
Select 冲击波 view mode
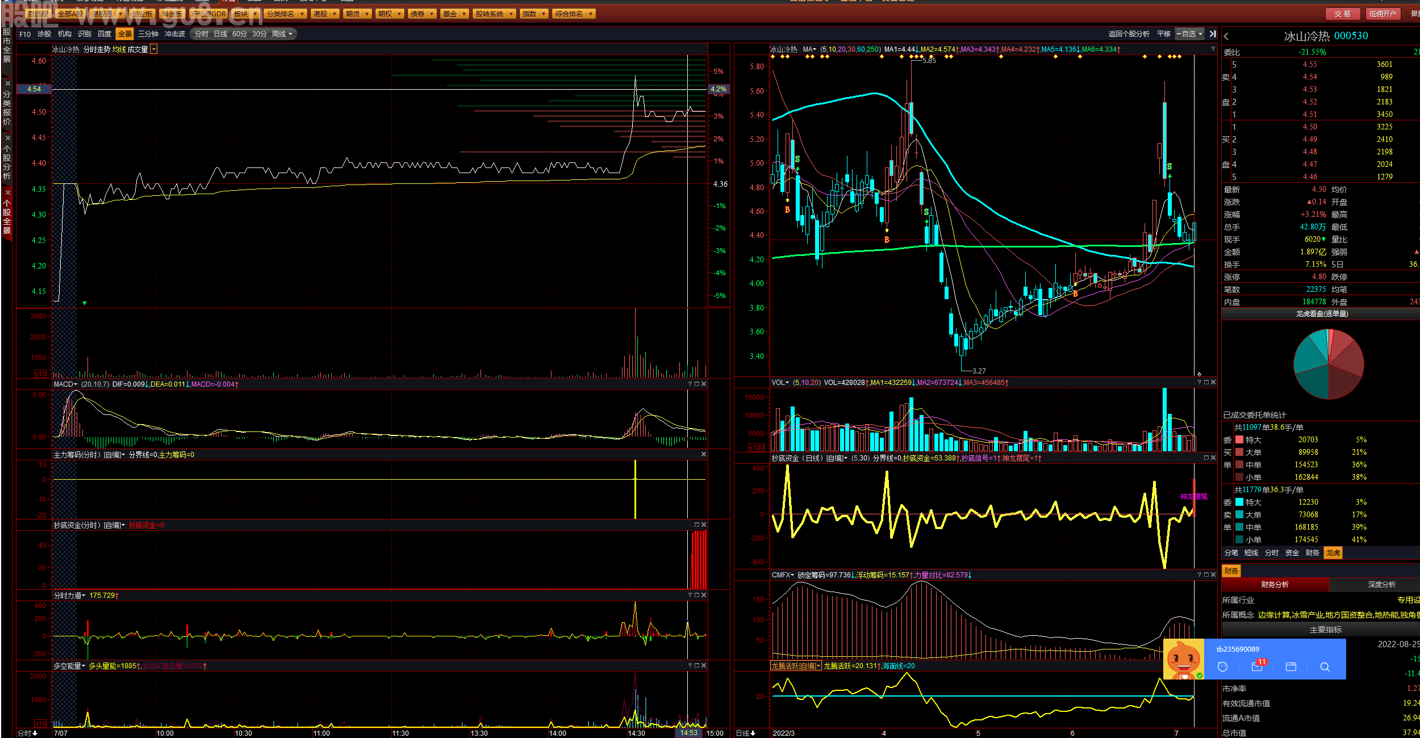(x=175, y=34)
